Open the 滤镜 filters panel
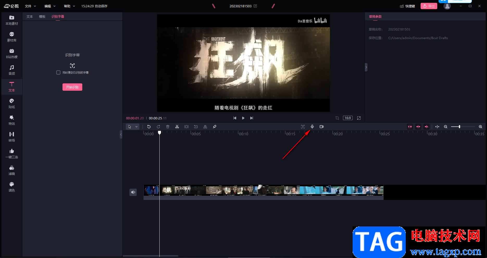This screenshot has width=487, height=258. click(12, 170)
